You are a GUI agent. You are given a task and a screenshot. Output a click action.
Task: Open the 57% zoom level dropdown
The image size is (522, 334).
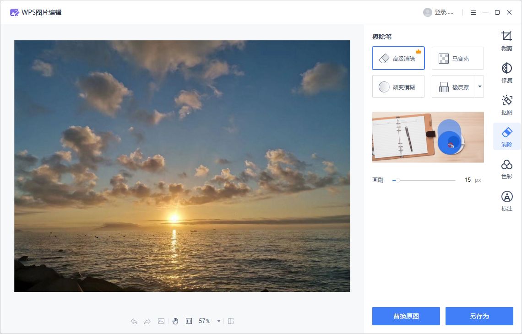click(219, 321)
